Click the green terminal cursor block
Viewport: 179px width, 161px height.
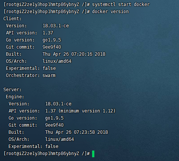click(x=93, y=154)
